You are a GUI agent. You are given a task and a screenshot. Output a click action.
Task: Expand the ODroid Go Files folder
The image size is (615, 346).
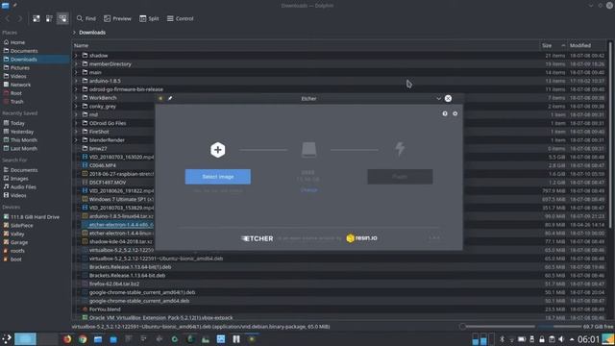77,123
